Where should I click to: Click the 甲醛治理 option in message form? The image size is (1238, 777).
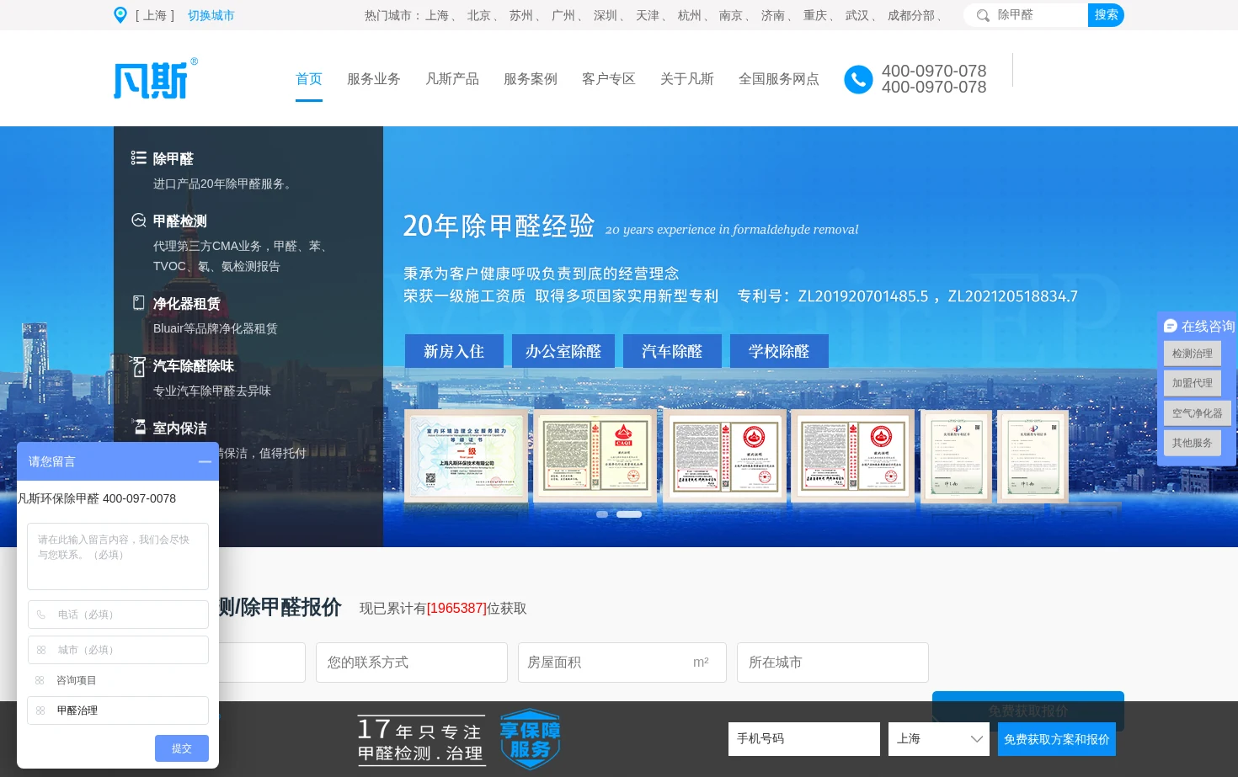118,710
